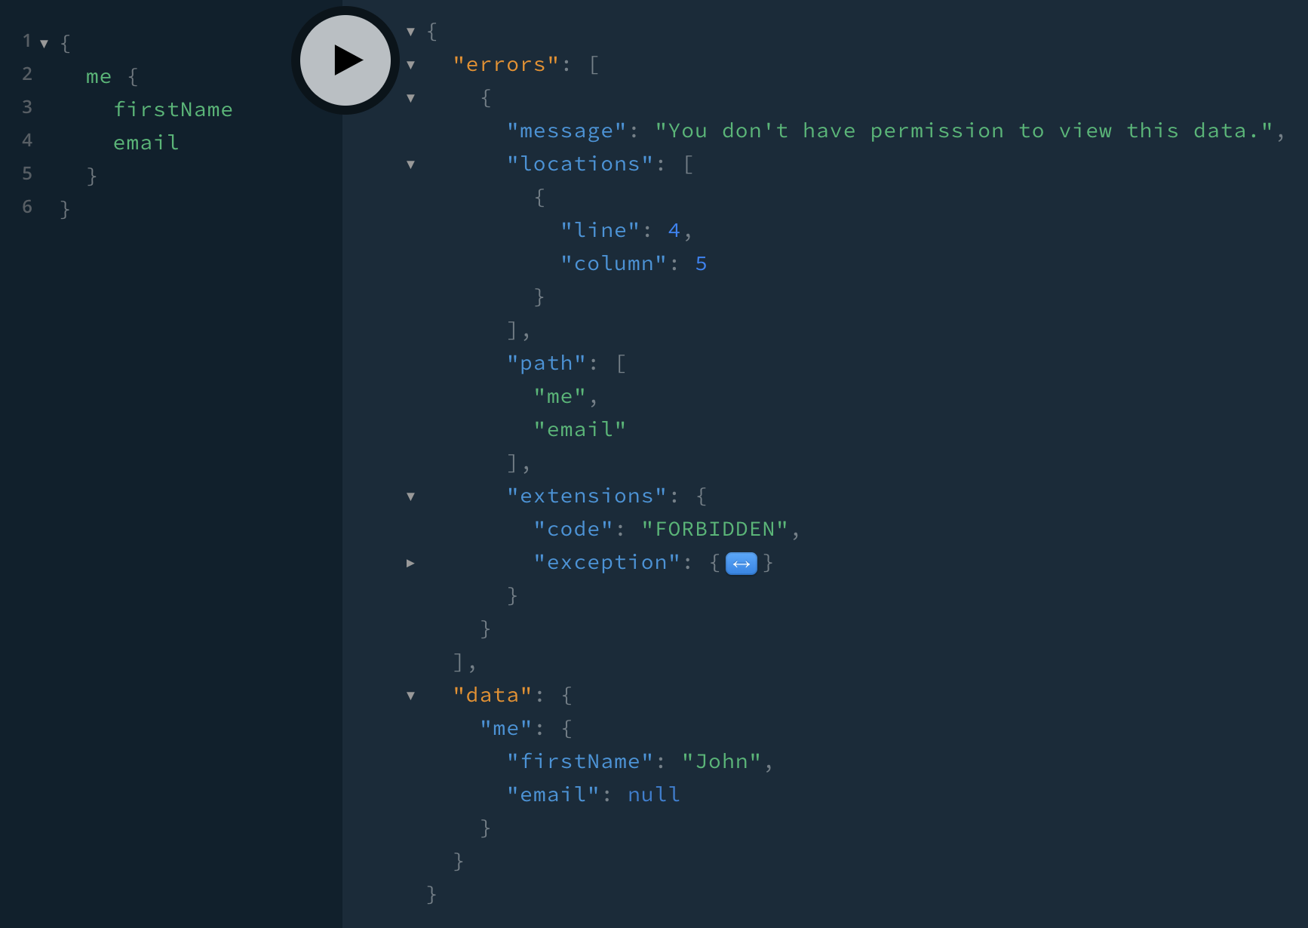This screenshot has width=1308, height=928.
Task: Click the email field in query editor
Action: click(146, 143)
